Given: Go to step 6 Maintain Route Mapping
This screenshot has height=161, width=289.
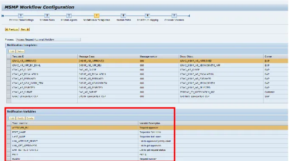Looking at the screenshot, I should [147, 15].
